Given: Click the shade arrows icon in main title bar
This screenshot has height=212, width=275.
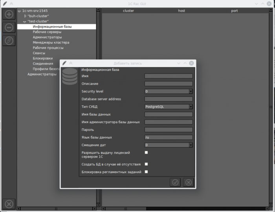Looking at the screenshot, I should 11,4.
